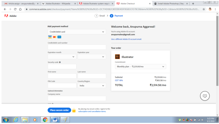Click the Mastercard logo
Screen dimensions: 219x124
[x=55, y=37]
